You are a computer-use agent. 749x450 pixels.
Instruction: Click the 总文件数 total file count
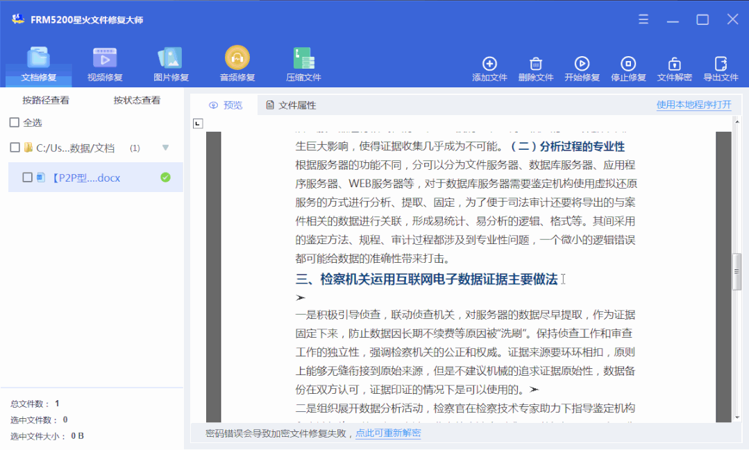[x=35, y=404]
